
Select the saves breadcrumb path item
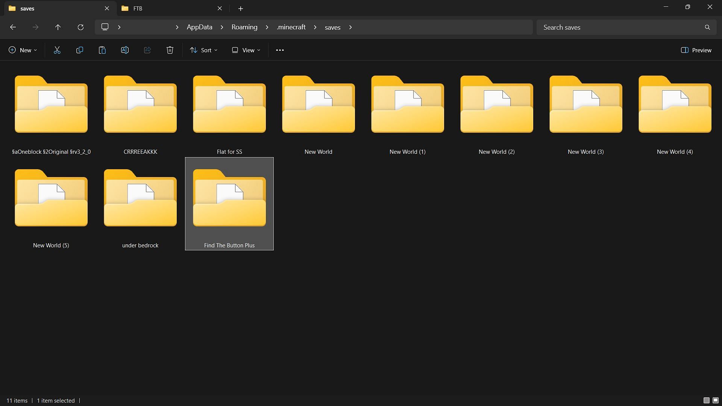click(332, 27)
